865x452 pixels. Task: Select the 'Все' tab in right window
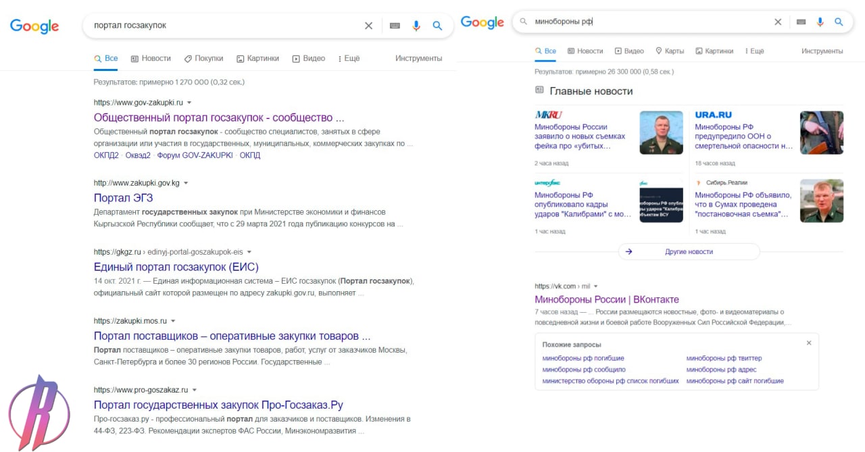[545, 51]
